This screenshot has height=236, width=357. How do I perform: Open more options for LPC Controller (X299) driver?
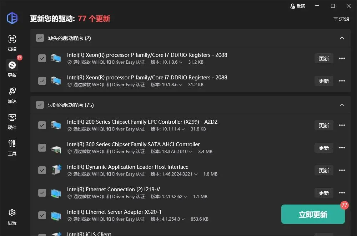pyautogui.click(x=342, y=125)
